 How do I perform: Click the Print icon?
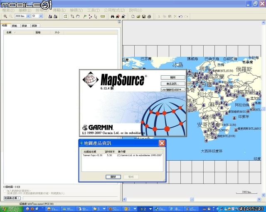[149, 16]
